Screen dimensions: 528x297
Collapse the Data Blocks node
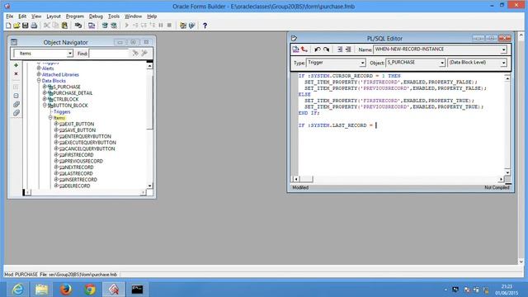pyautogui.click(x=39, y=81)
